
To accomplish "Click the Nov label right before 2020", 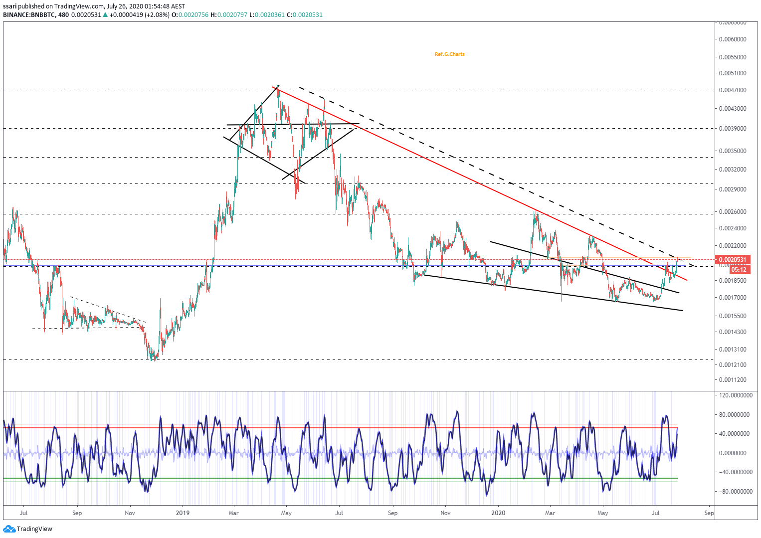I will point(445,513).
